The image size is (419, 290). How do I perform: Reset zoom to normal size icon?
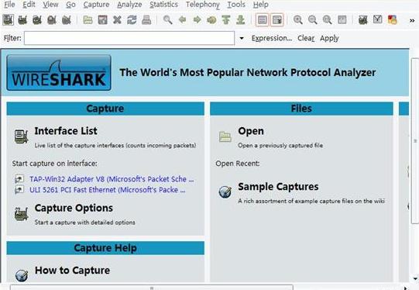tap(328, 20)
